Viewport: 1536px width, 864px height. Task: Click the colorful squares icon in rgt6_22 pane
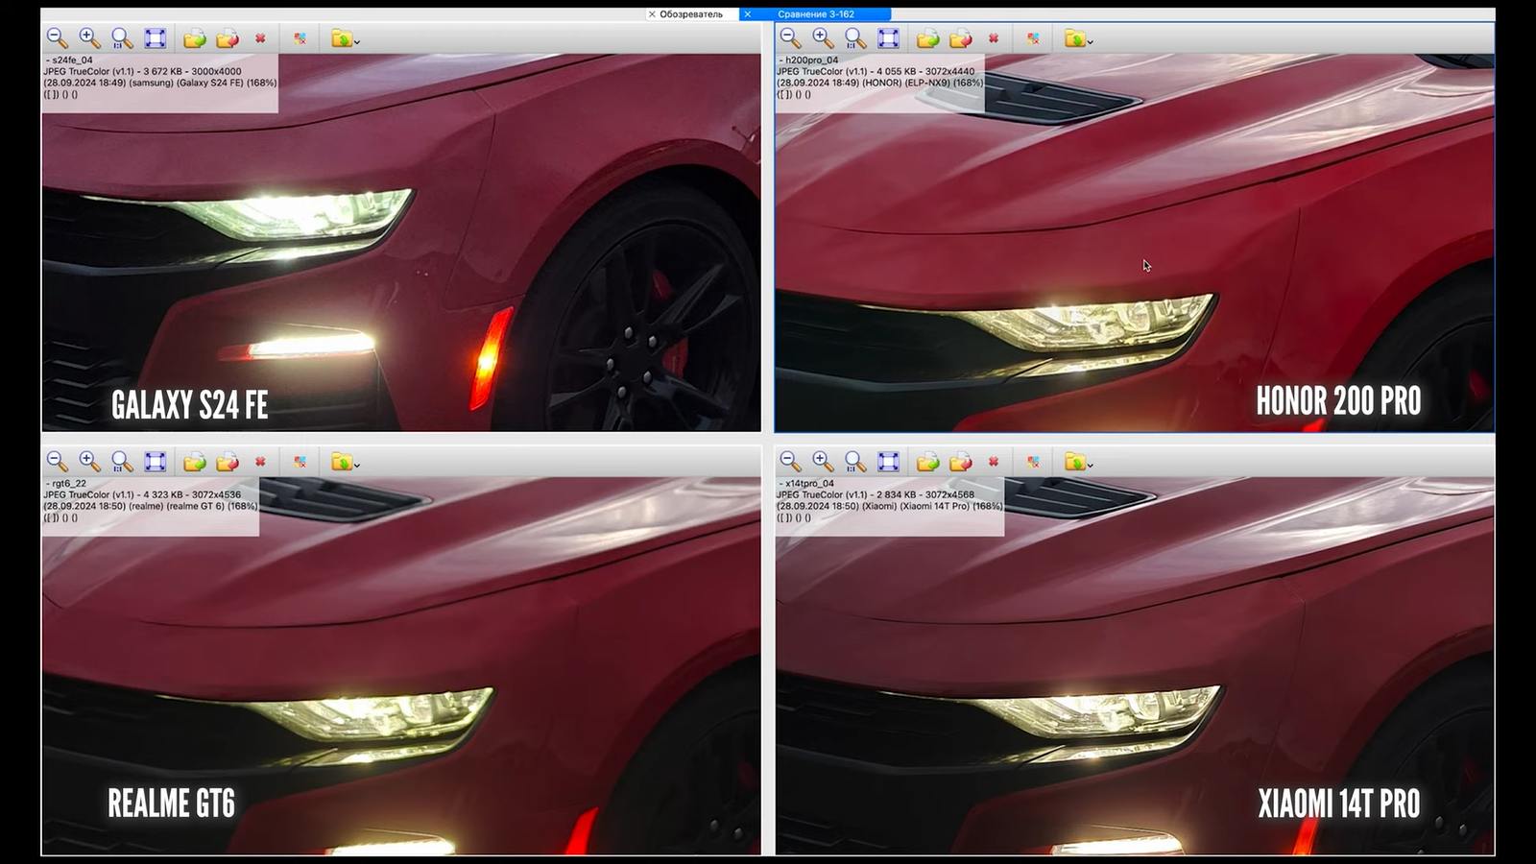300,462
